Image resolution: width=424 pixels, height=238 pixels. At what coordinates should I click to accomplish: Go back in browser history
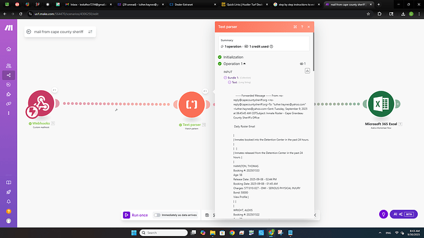pos(5,14)
